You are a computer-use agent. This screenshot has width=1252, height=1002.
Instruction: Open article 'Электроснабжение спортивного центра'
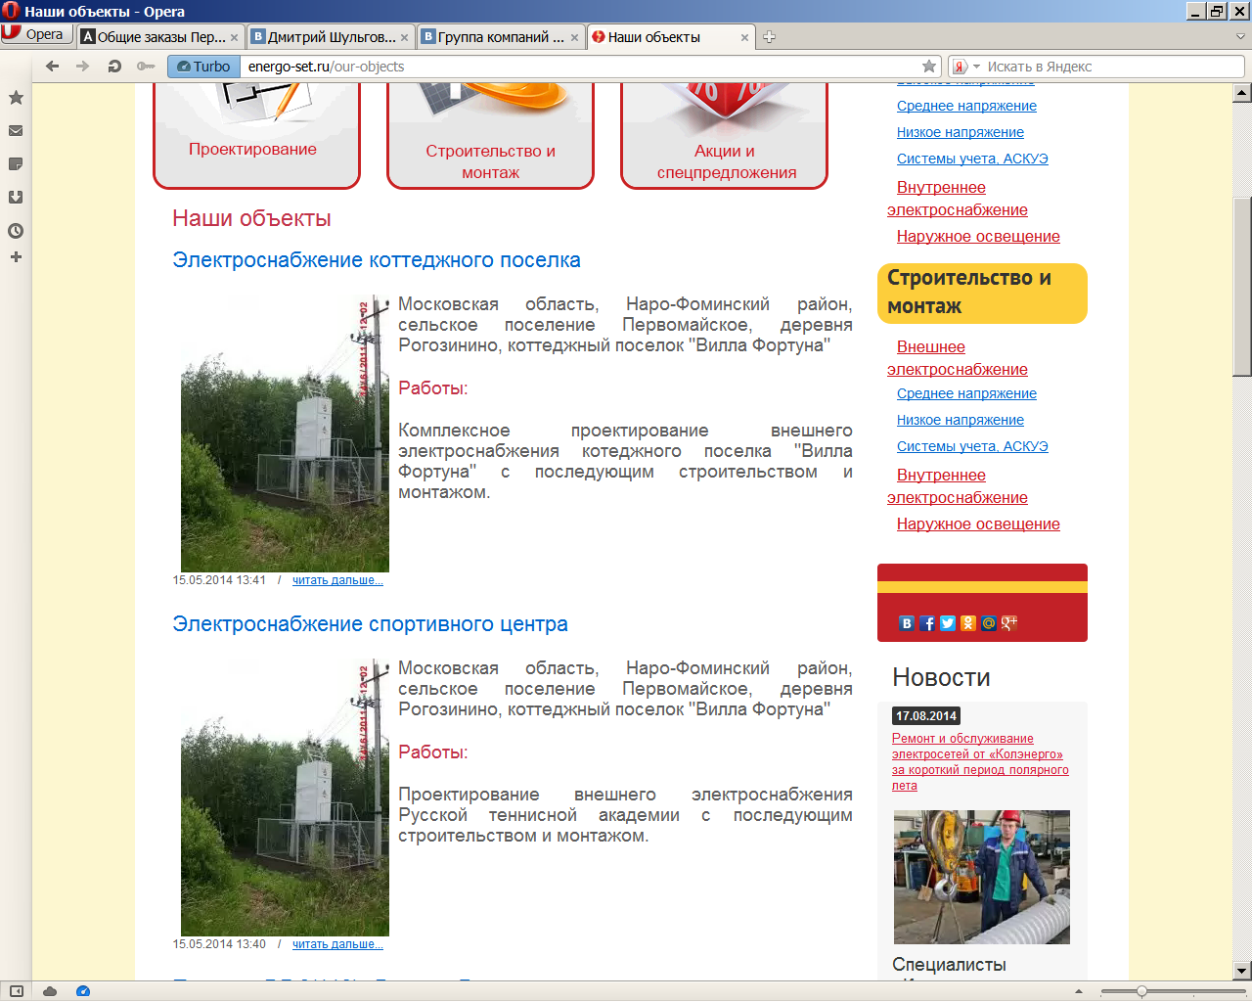pyautogui.click(x=370, y=624)
